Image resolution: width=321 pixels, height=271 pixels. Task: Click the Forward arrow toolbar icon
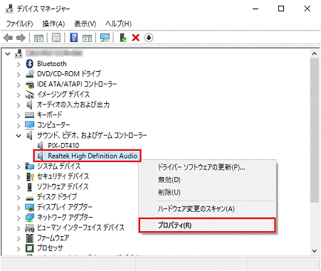pyautogui.click(x=21, y=38)
